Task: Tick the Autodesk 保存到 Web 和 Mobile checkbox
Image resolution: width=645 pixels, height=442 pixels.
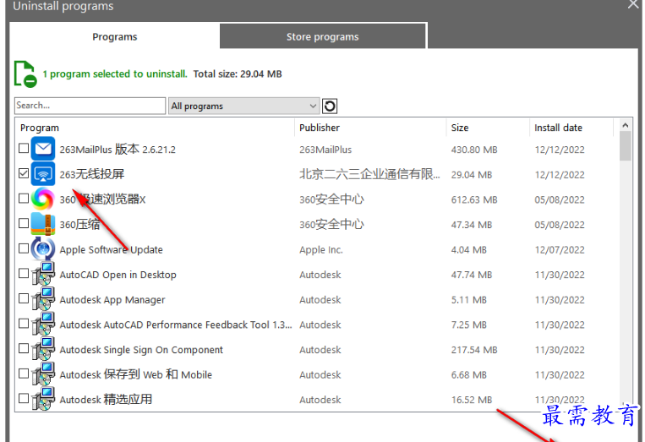Action: click(24, 374)
